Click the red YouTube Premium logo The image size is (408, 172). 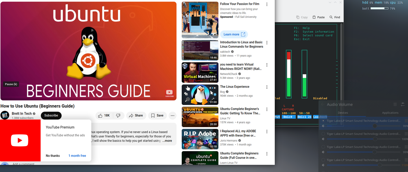coord(20,141)
